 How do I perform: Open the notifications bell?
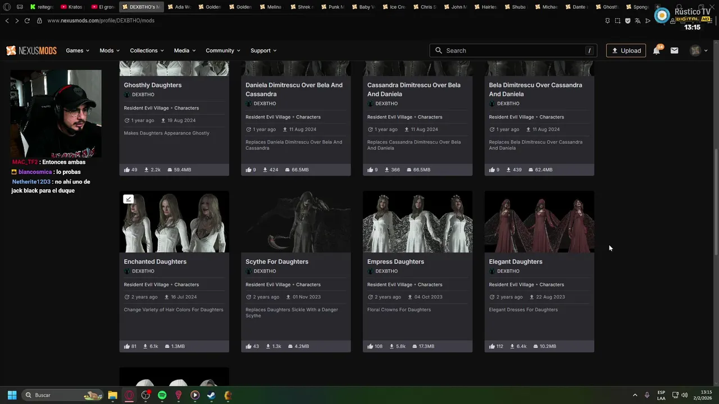[x=656, y=50]
